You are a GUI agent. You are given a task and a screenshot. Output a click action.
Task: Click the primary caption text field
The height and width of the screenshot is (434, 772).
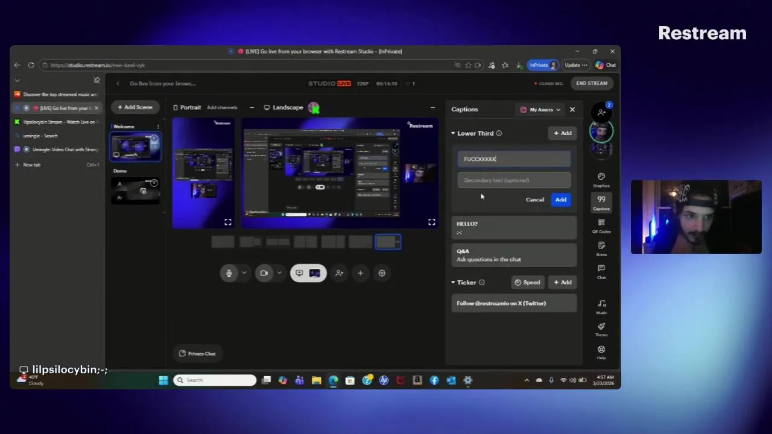point(514,159)
